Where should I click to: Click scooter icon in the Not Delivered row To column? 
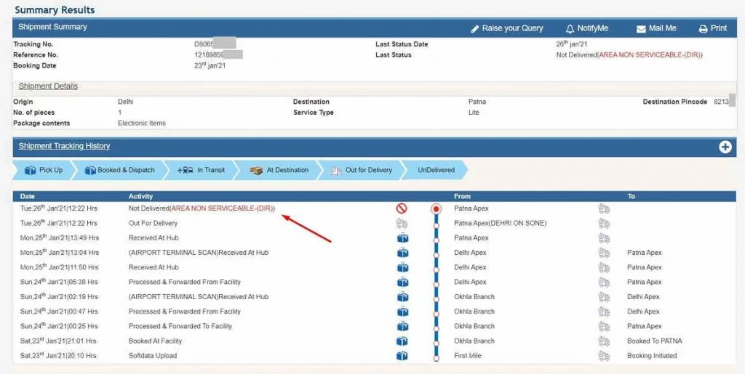coord(604,208)
